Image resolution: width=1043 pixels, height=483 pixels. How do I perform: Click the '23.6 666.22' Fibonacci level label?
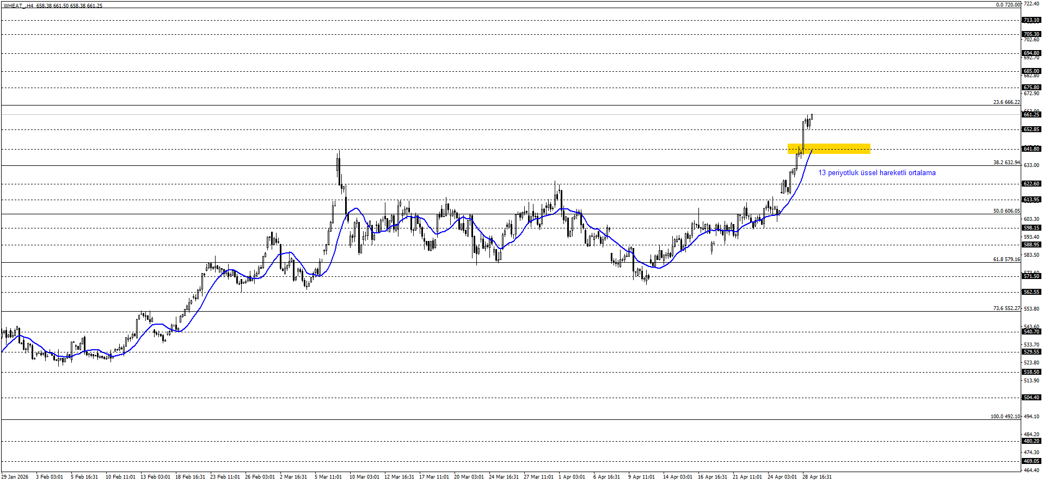coord(1007,102)
